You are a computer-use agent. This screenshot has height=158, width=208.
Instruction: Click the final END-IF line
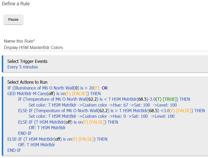pyautogui.click(x=14, y=151)
